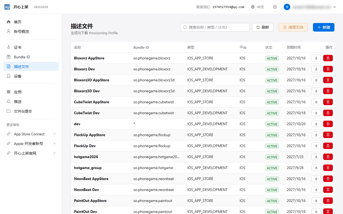This screenshot has width=343, height=214.
Task: Open 证书 section
Action: [x=31, y=47]
